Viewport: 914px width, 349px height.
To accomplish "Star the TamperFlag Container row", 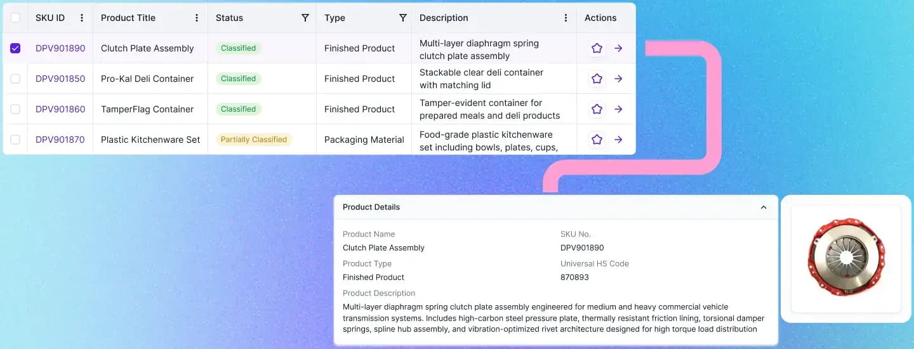I will [x=597, y=109].
